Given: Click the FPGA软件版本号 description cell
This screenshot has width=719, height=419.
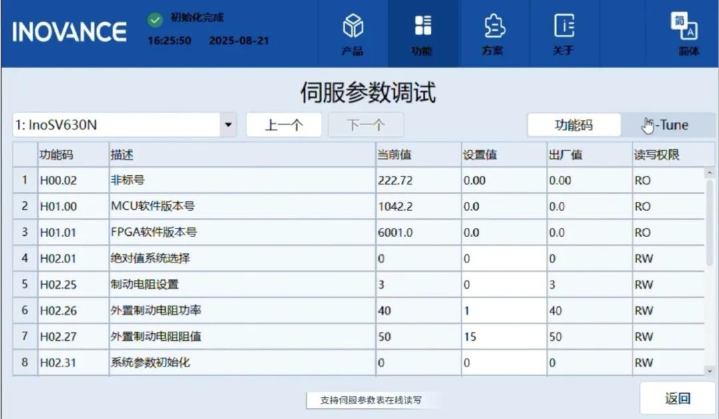Looking at the screenshot, I should pyautogui.click(x=242, y=232).
